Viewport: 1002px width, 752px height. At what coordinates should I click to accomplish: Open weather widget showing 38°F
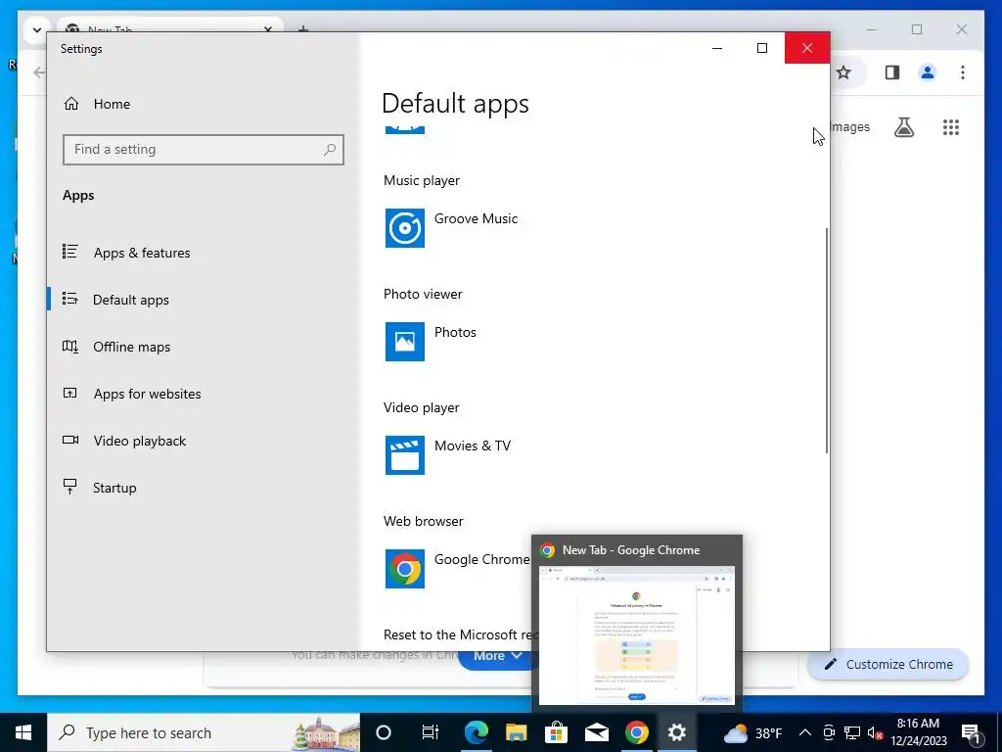[x=752, y=732]
